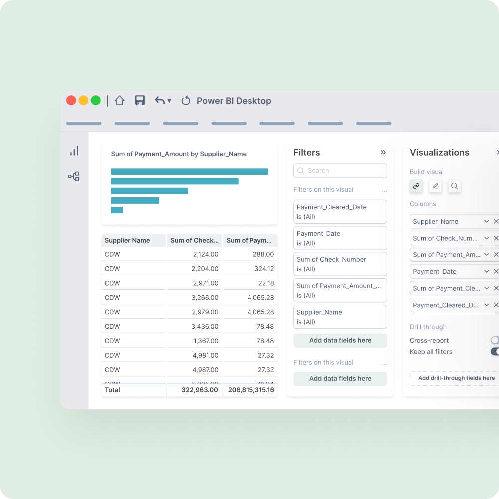The image size is (499, 499).
Task: Click the Refresh circular arrow icon
Action: tap(186, 101)
